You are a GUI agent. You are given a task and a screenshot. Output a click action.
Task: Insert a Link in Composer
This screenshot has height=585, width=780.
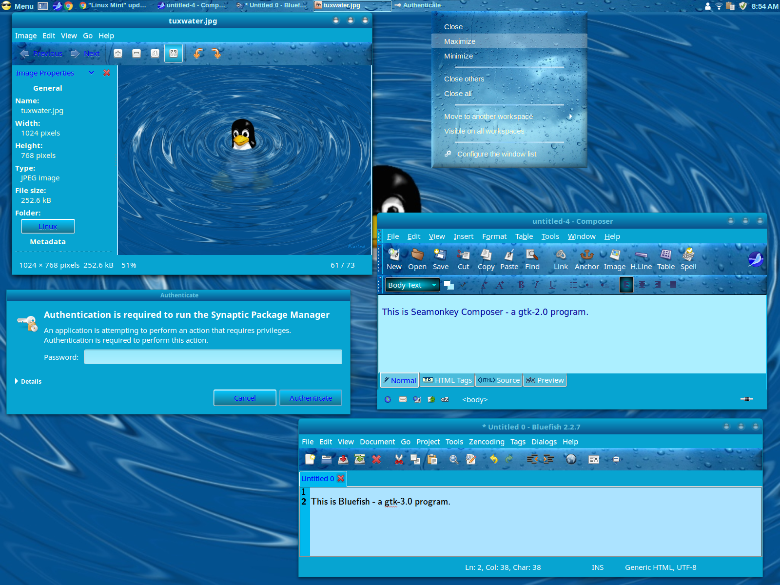[x=561, y=259]
